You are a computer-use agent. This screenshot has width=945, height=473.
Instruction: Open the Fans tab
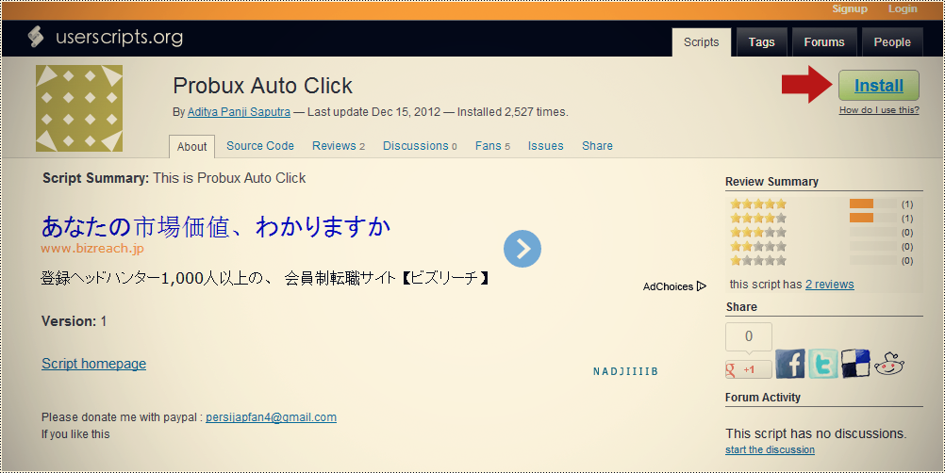(x=492, y=146)
